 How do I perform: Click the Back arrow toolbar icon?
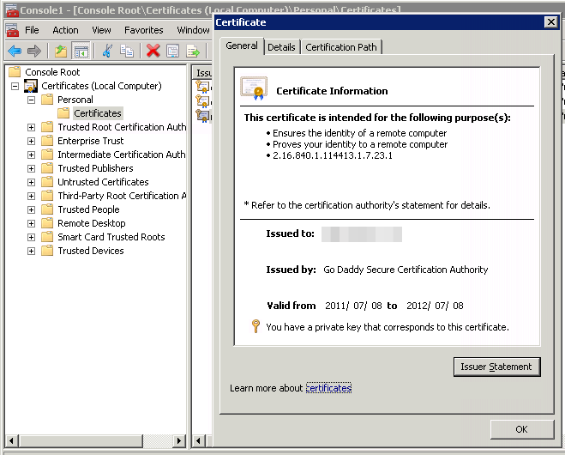coord(15,51)
